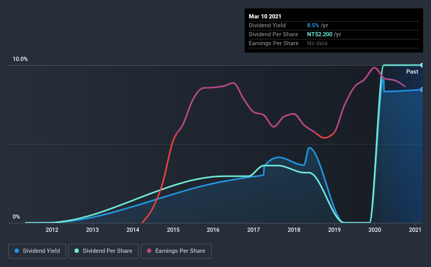The image size is (431, 267).
Task: Click the 0% y-axis label
Action: click(16, 217)
